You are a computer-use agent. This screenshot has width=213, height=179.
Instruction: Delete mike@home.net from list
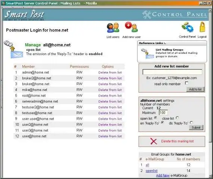(x=110, y=90)
